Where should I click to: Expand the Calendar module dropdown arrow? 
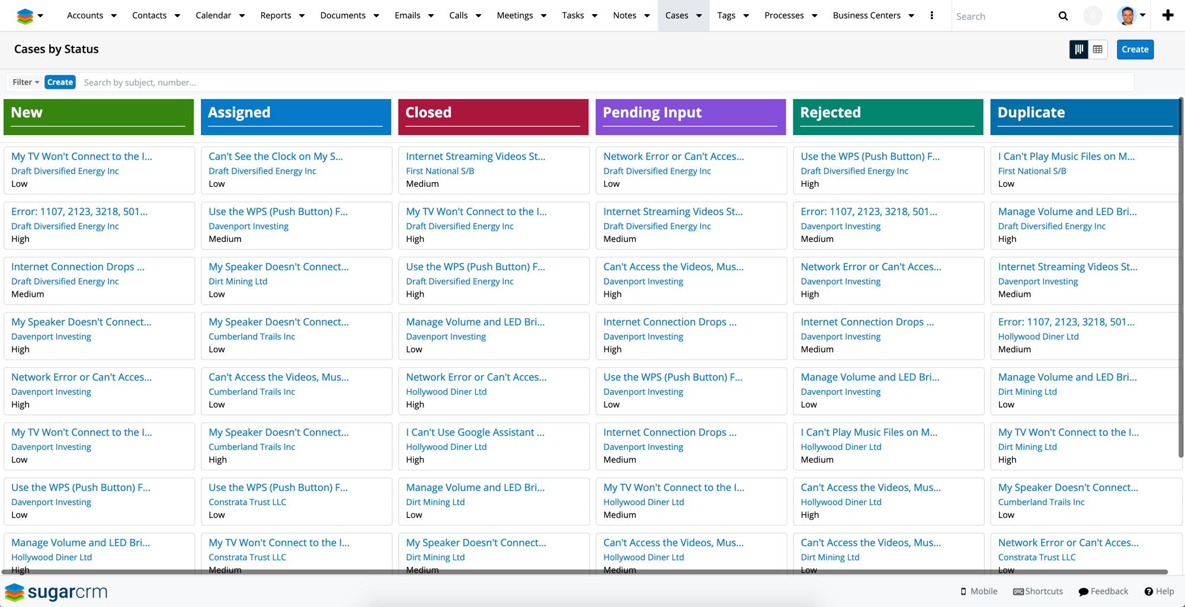click(x=242, y=16)
